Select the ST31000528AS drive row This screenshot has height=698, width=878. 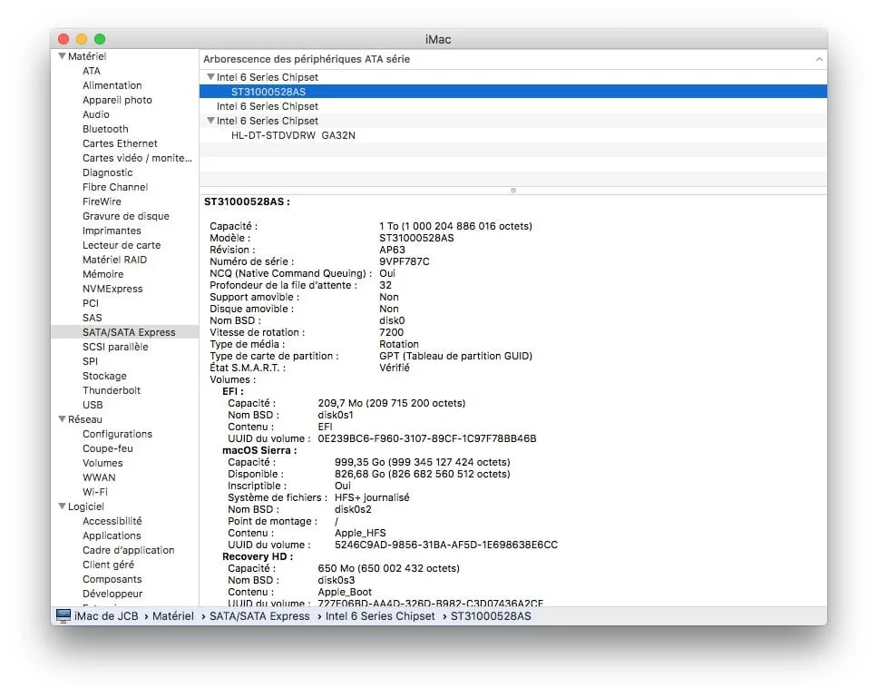(x=512, y=92)
